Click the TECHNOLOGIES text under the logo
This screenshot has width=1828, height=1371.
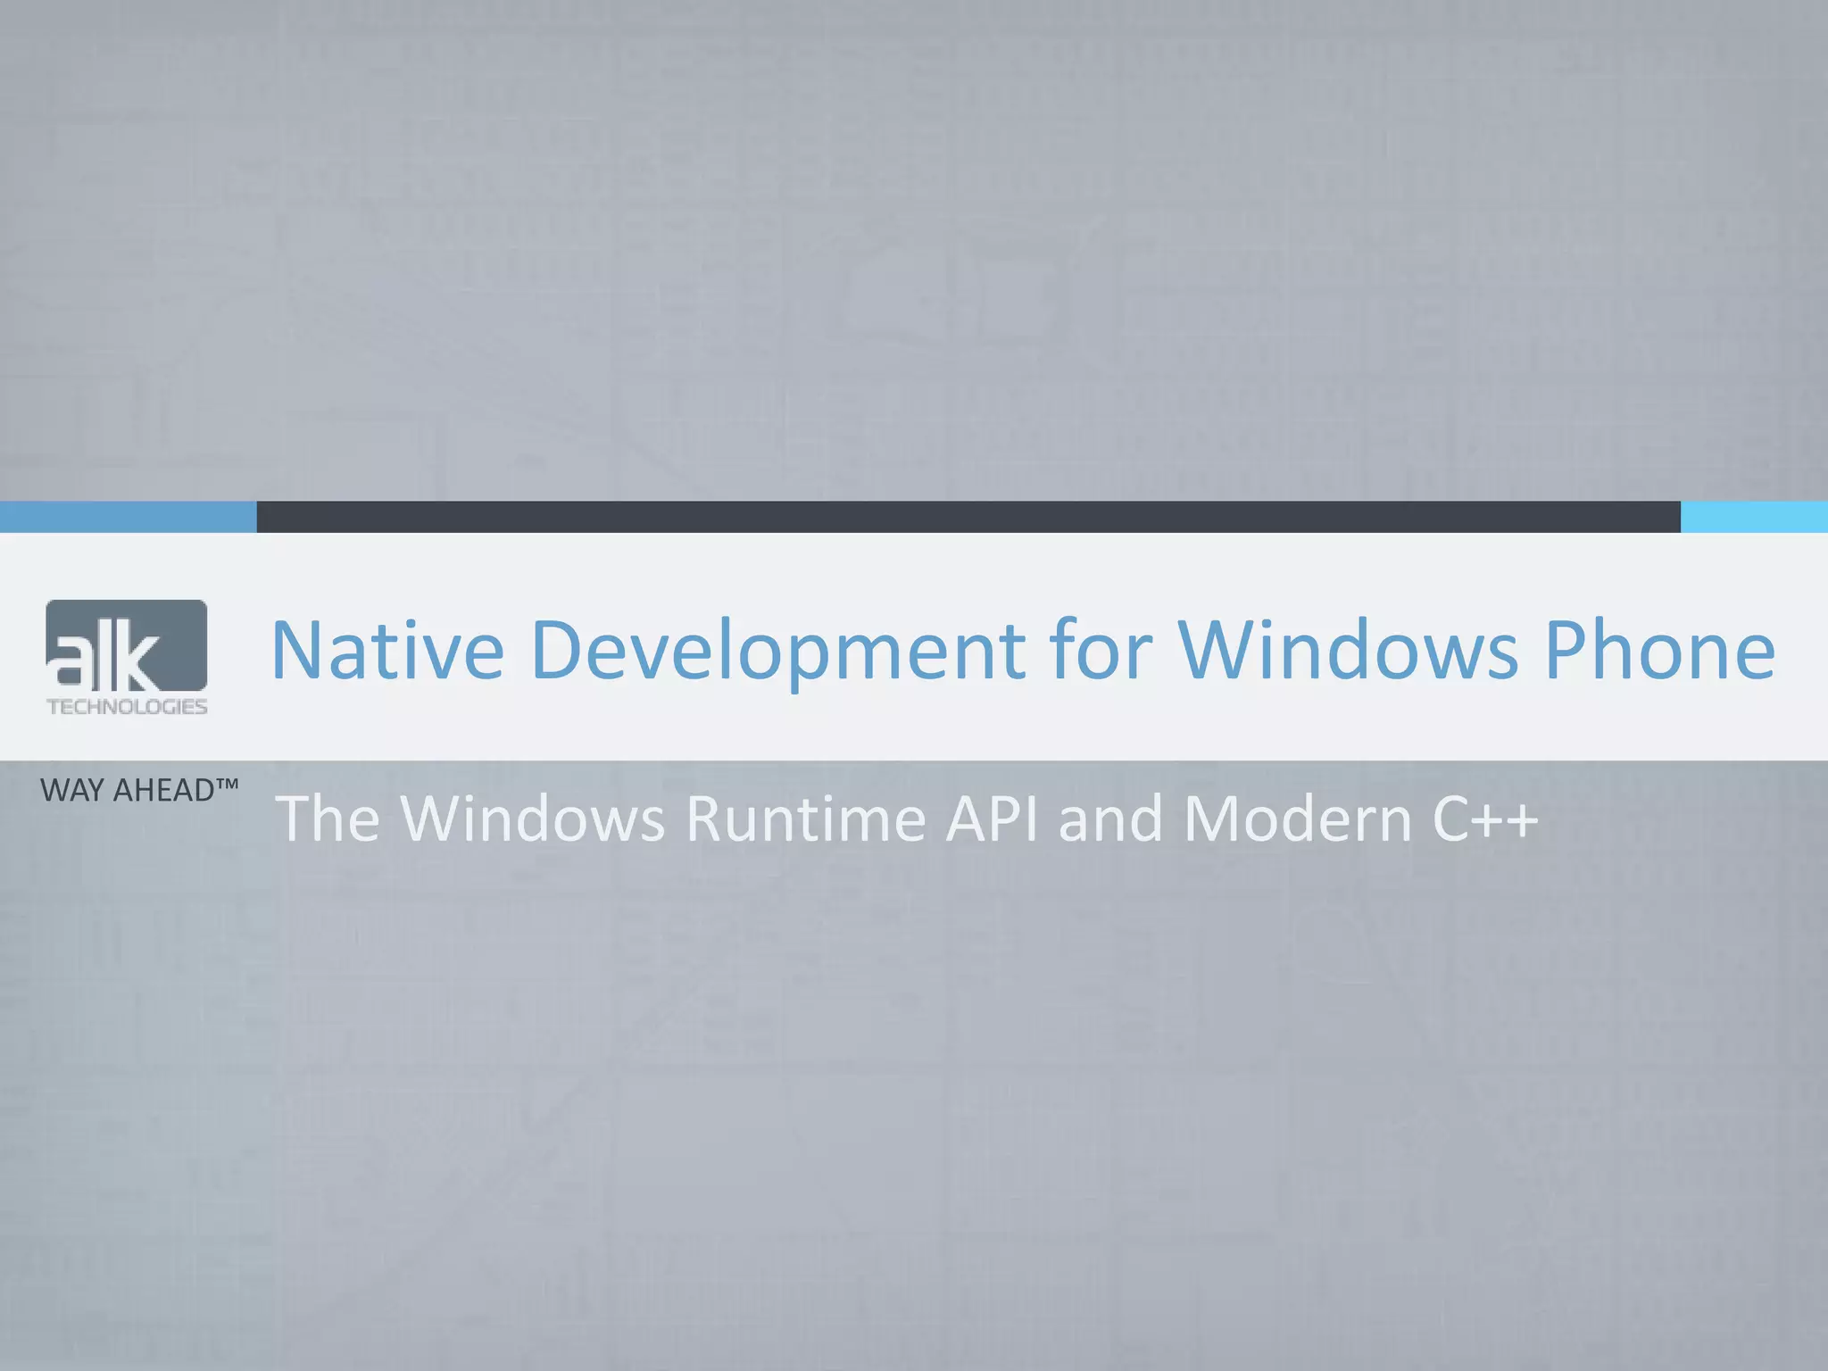(127, 707)
